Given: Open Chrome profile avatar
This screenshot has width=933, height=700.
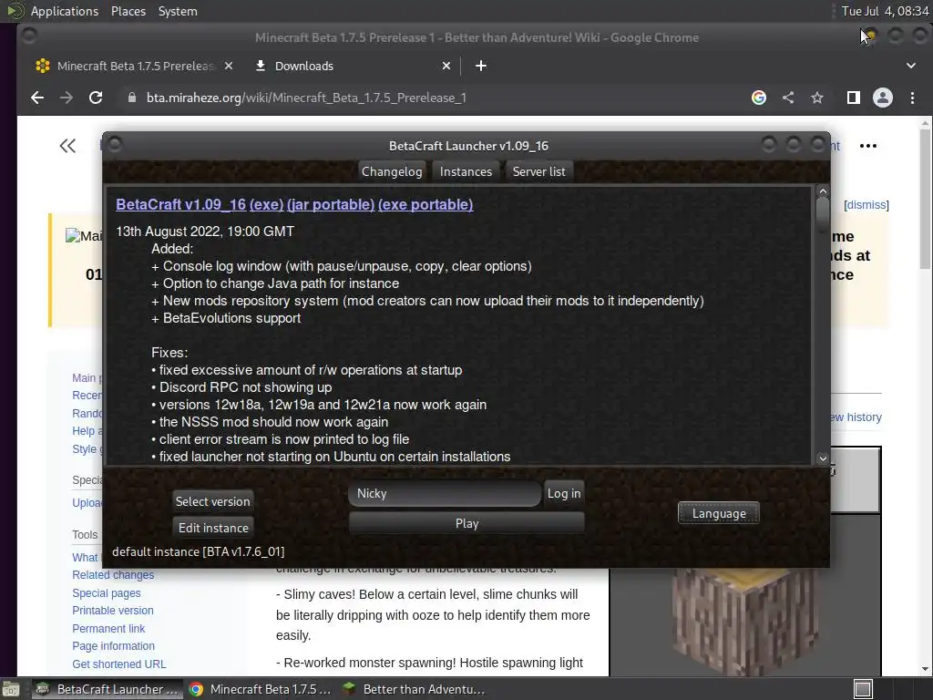Looking at the screenshot, I should [882, 98].
